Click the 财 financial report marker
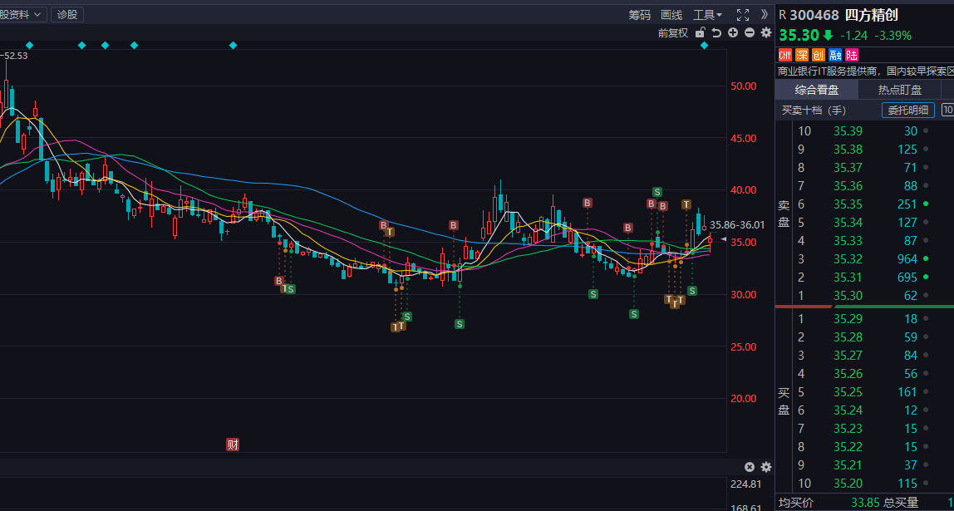954x511 pixels. coord(233,445)
